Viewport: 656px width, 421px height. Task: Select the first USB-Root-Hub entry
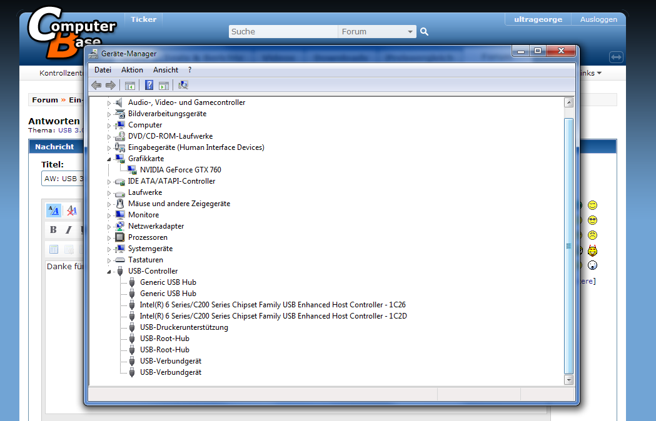(164, 339)
